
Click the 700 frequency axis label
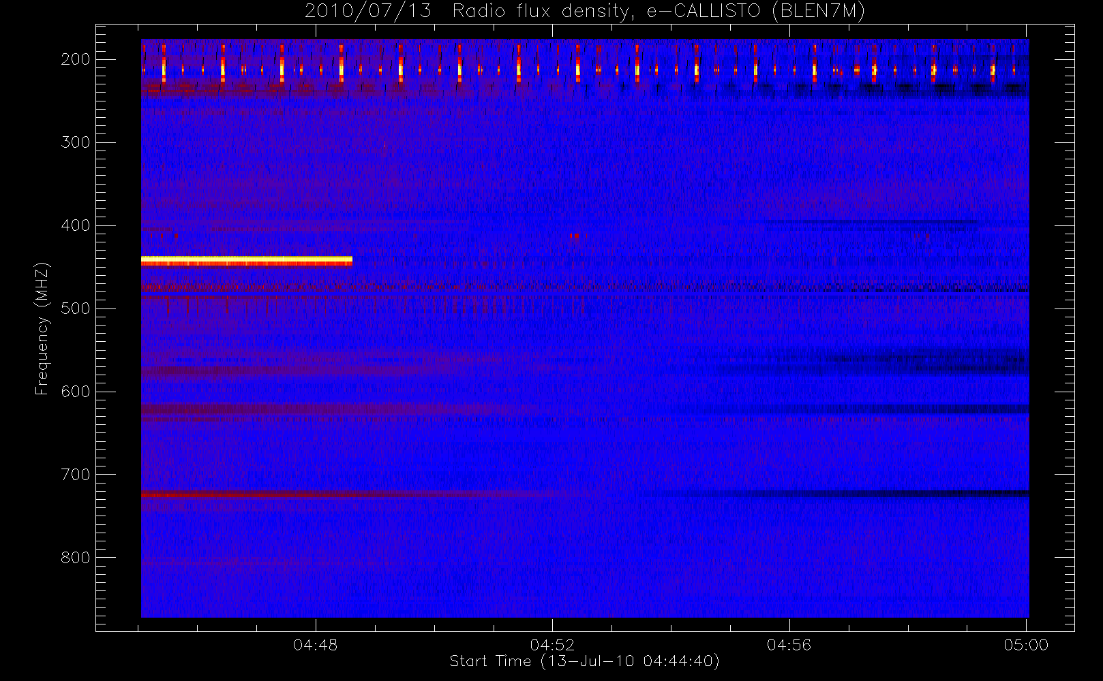click(75, 475)
